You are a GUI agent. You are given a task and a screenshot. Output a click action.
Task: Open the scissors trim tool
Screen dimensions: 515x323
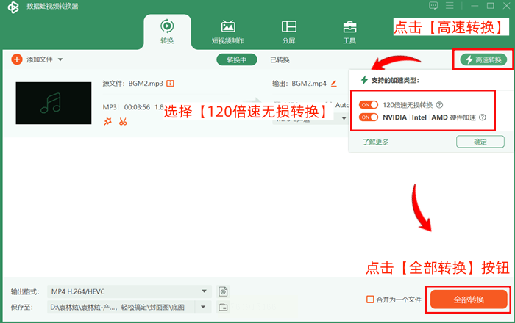coord(123,122)
